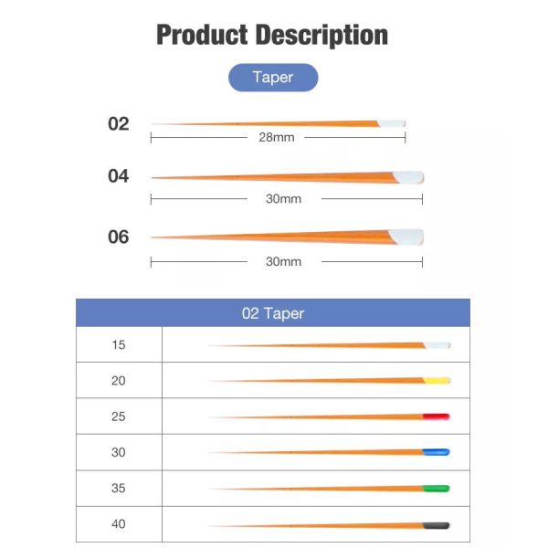Click the blue tip on size 30 point
Viewport: 548px width, 548px height.
click(x=437, y=452)
